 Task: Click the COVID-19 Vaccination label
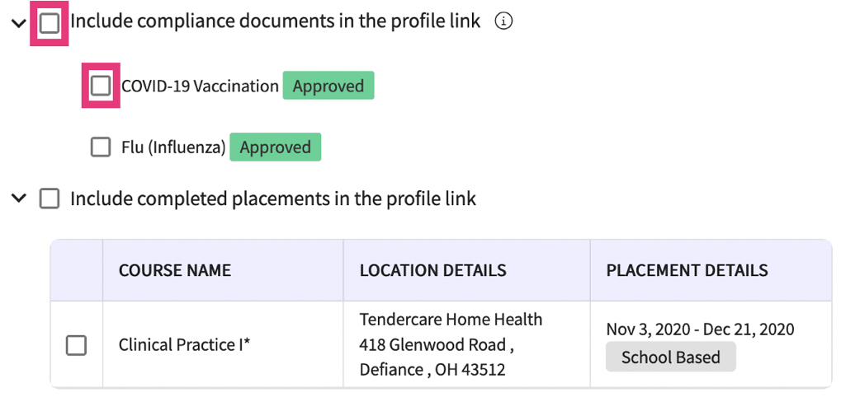(200, 86)
